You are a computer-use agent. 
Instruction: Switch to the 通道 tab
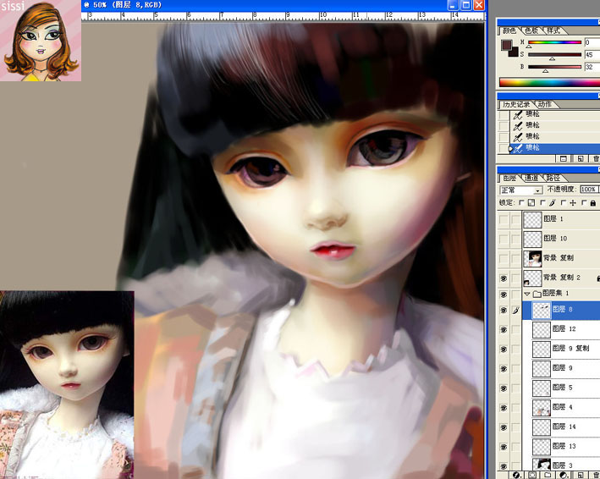(531, 178)
